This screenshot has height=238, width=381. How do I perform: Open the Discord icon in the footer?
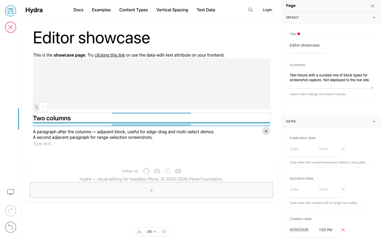pyautogui.click(x=157, y=171)
